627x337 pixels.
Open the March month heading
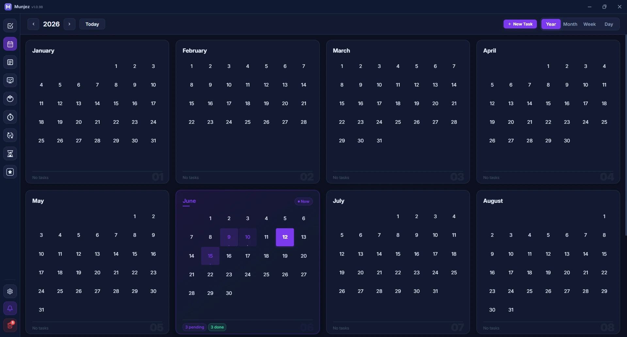click(341, 51)
